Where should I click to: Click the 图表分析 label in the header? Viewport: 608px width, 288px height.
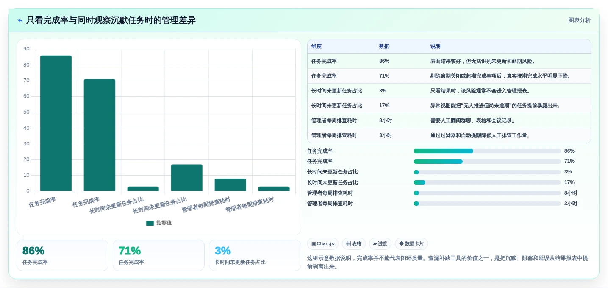[x=579, y=20]
